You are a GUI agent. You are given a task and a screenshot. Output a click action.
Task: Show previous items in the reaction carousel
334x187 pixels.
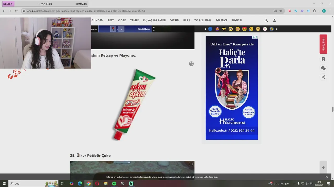click(205, 29)
